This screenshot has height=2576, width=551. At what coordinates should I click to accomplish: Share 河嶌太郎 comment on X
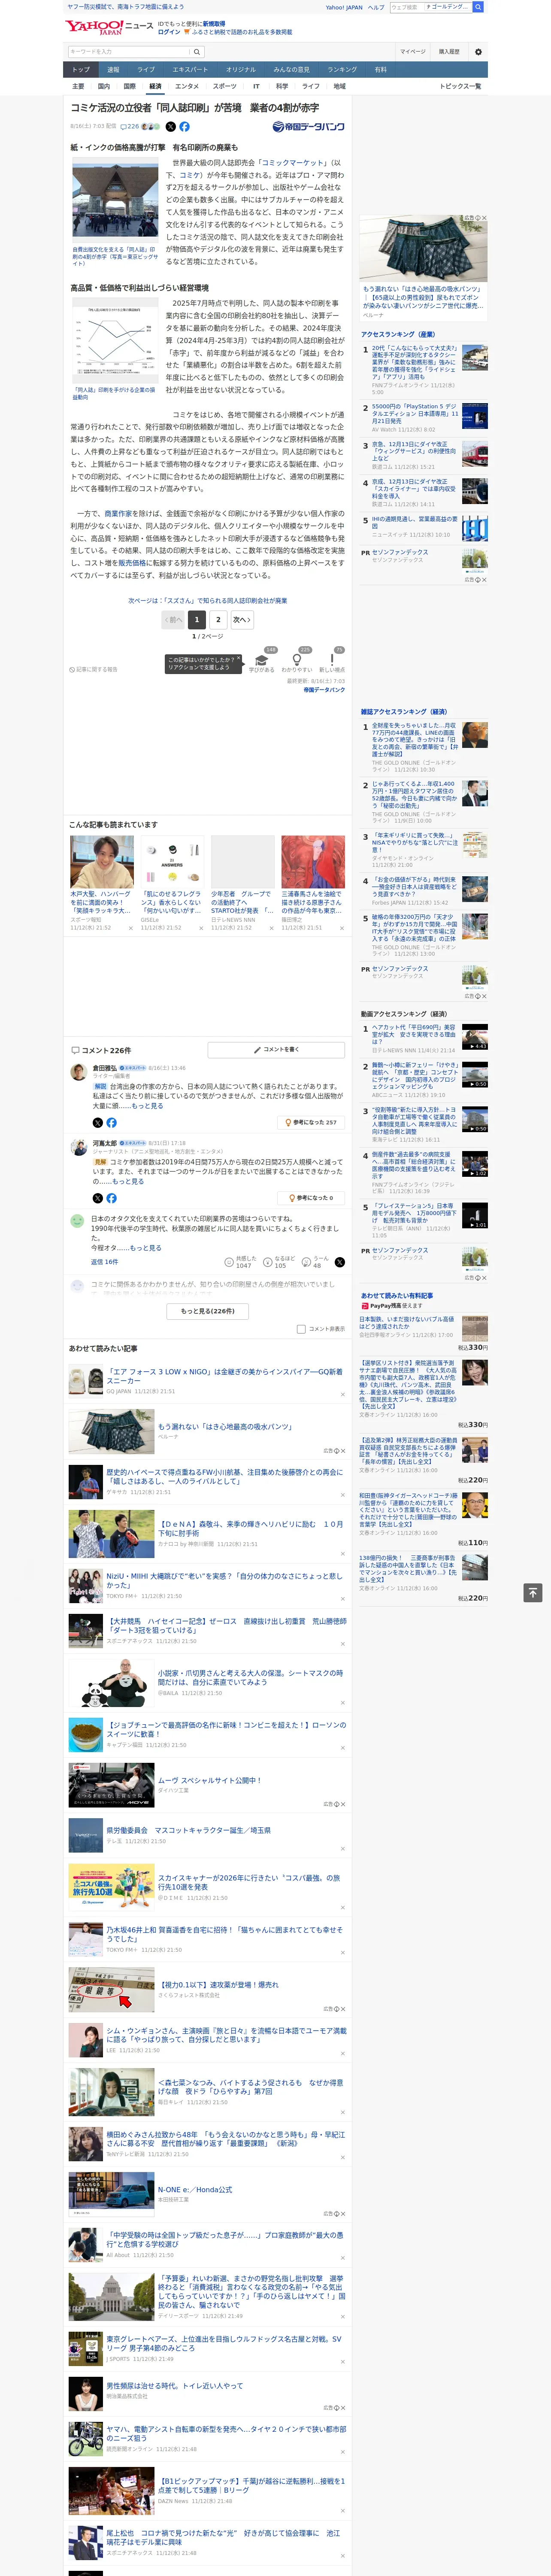click(x=98, y=1198)
